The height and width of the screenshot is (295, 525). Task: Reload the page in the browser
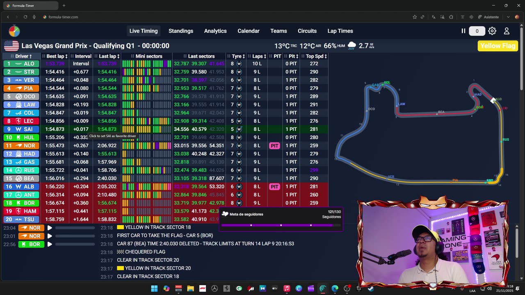pos(25,17)
